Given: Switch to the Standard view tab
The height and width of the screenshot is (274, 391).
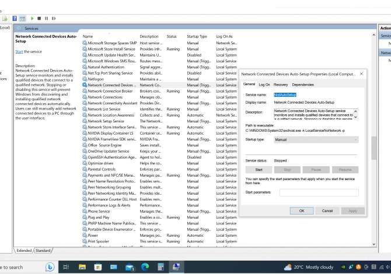Looking at the screenshot, I should click(43, 250).
